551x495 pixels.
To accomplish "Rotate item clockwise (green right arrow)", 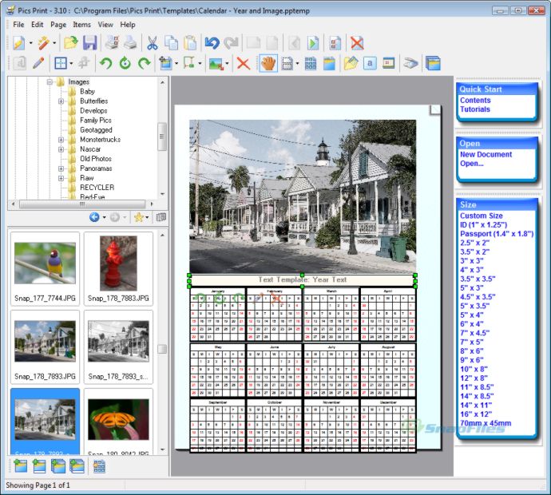I will coord(144,64).
